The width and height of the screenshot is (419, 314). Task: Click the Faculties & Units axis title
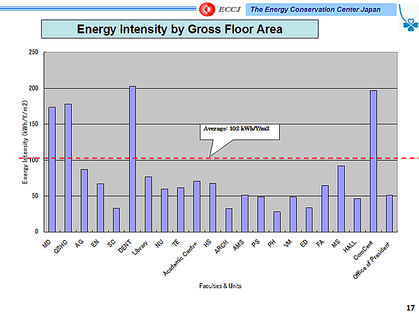pyautogui.click(x=220, y=286)
